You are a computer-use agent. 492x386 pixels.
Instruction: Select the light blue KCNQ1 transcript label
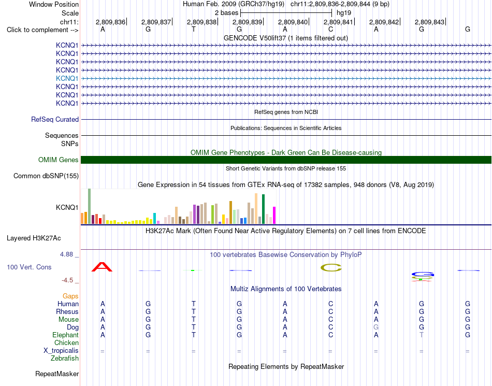coord(67,78)
